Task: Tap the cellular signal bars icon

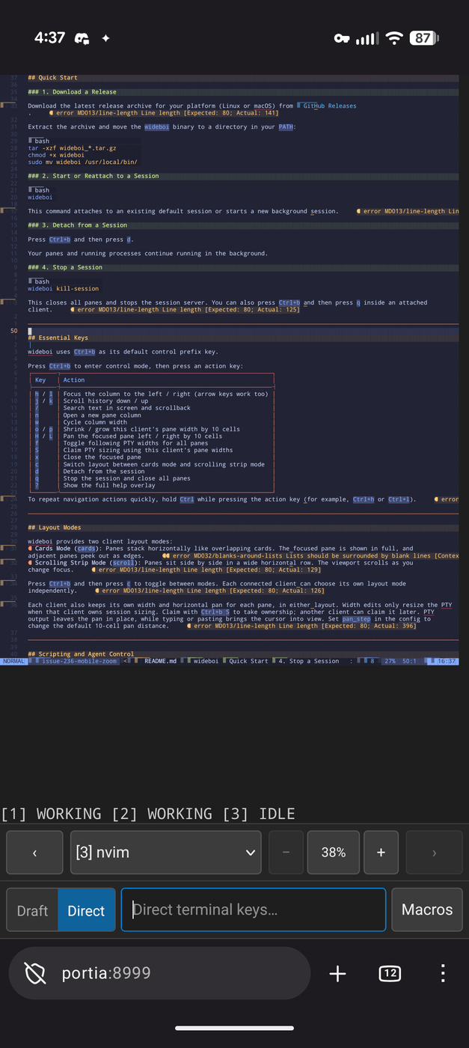Action: [367, 37]
